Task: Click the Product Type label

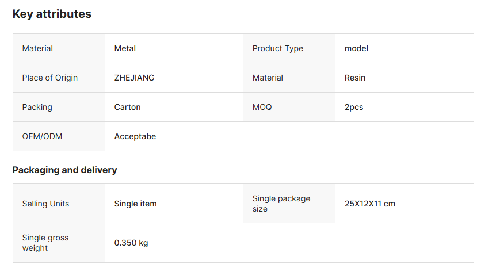Action: tap(277, 49)
